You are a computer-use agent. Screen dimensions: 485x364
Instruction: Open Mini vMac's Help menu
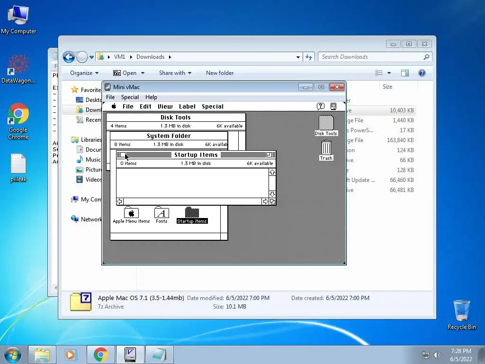tap(151, 97)
